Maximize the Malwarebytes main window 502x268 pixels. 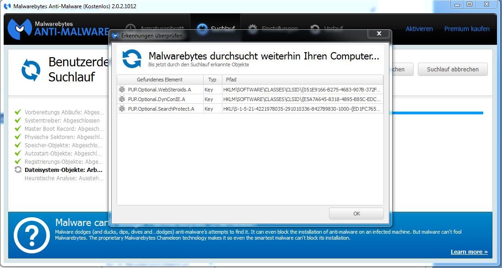(470, 5)
